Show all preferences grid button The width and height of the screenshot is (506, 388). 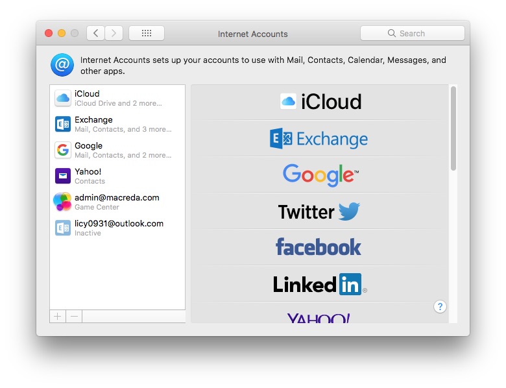coord(147,33)
